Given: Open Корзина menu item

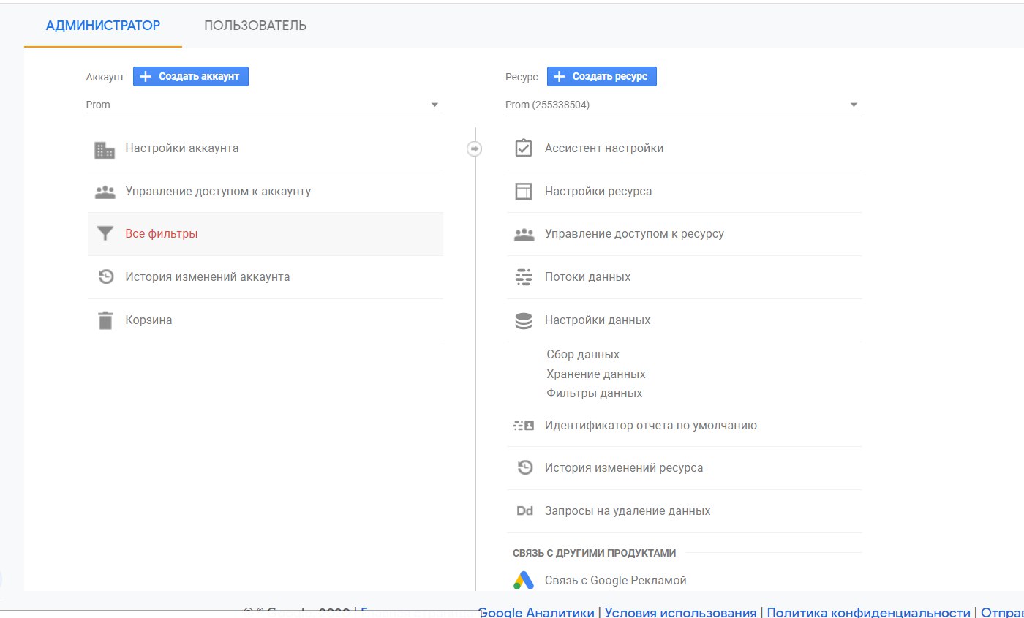Looking at the screenshot, I should pos(265,320).
